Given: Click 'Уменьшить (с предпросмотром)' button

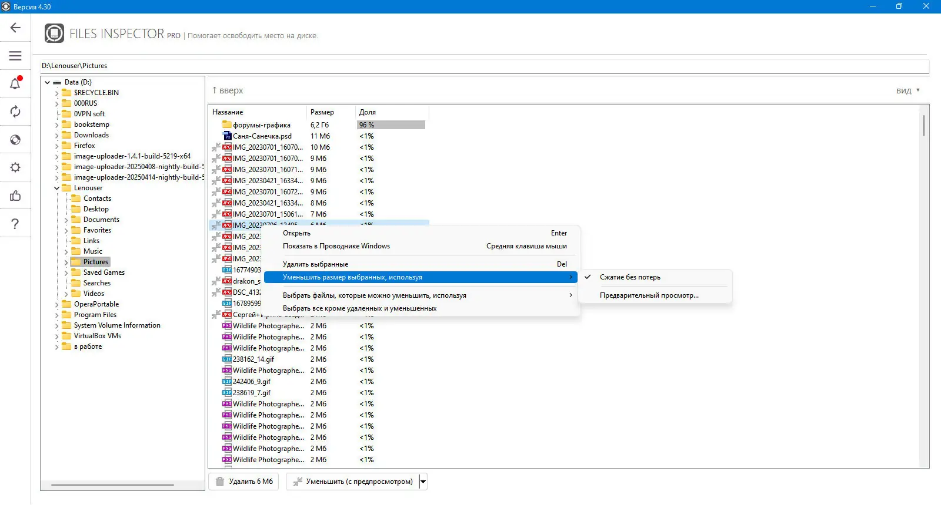Looking at the screenshot, I should click(x=353, y=482).
